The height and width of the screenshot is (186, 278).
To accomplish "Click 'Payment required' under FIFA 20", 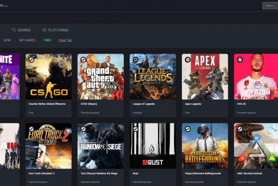I will pos(246,113).
